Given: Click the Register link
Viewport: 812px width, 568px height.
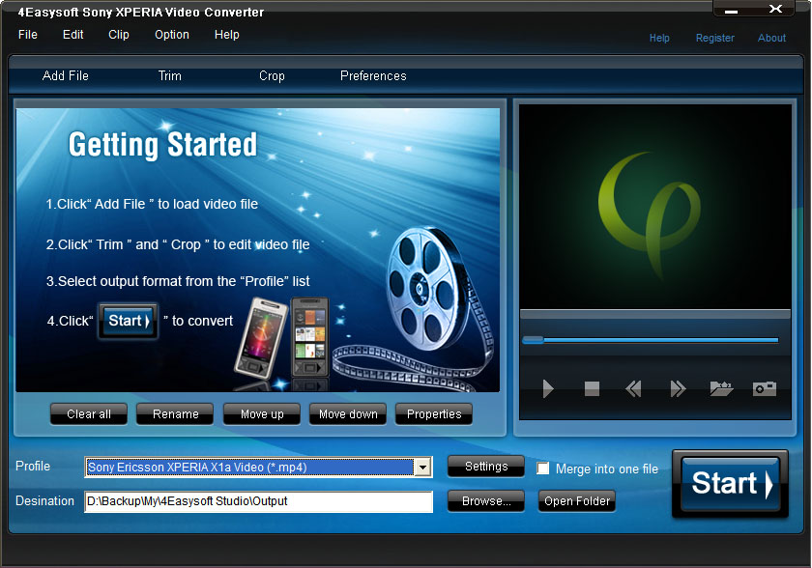Looking at the screenshot, I should click(715, 38).
